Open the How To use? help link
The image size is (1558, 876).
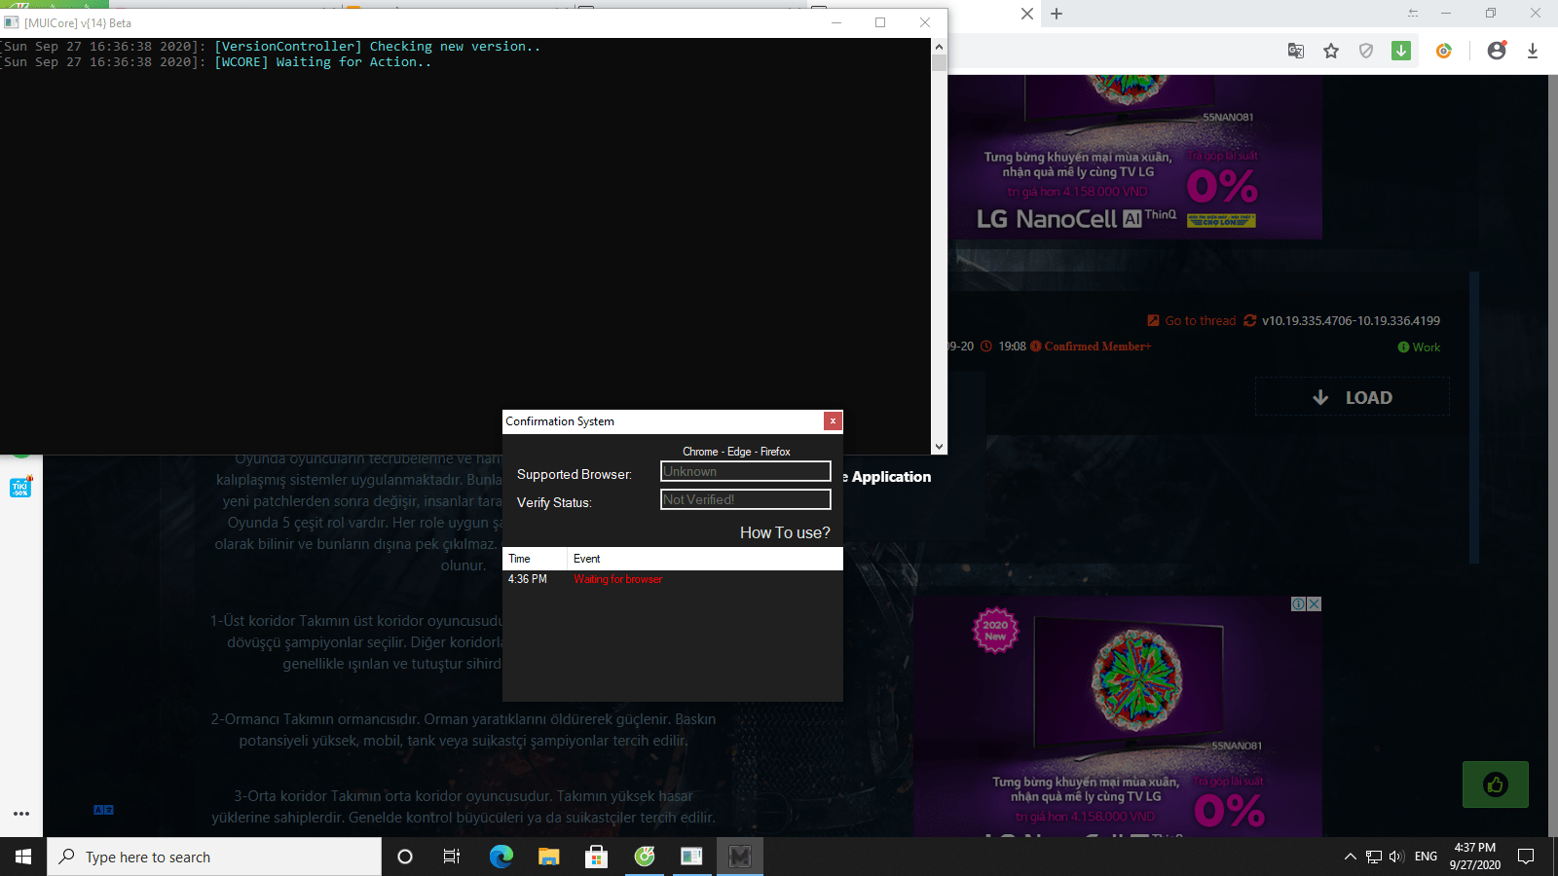[x=785, y=532]
